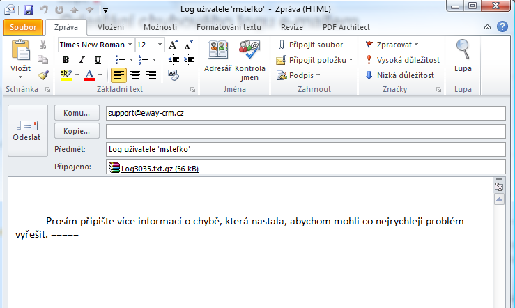
Task: Apply yellow text highlight color
Action: pyautogui.click(x=66, y=75)
